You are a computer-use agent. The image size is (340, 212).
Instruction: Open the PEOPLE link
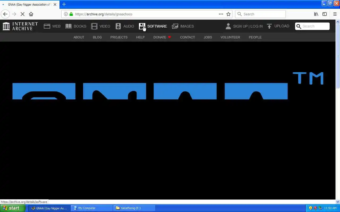(255, 37)
